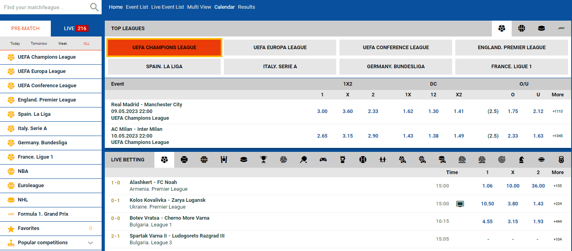Image resolution: width=572 pixels, height=251 pixels.
Task: Pick over 2.5 odds 1.75 Real Madrid match
Action: click(513, 111)
